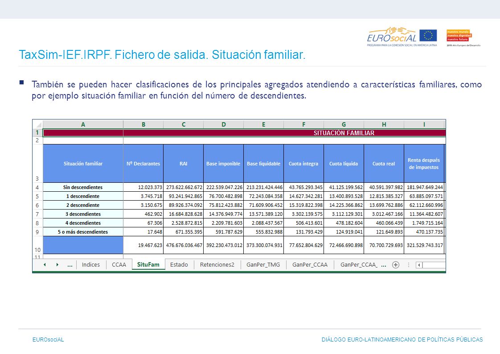Click the horizontal scrollbar left arrow
The image size is (500, 354).
[419, 265]
